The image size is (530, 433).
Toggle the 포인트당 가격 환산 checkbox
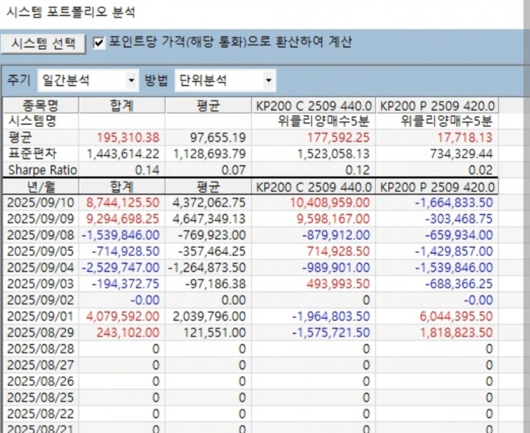click(x=99, y=43)
